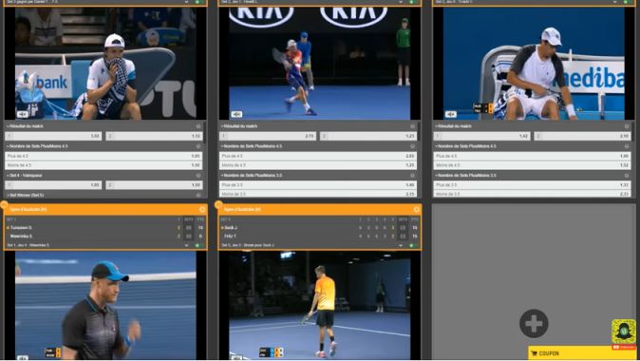The image size is (640, 361).
Task: Click the video of the Tursunov vs Wawrinka match
Action: (x=105, y=306)
